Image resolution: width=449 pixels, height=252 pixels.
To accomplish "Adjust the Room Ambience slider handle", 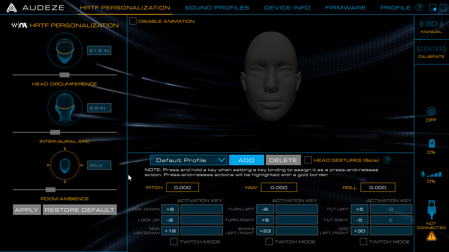I will click(x=51, y=189).
